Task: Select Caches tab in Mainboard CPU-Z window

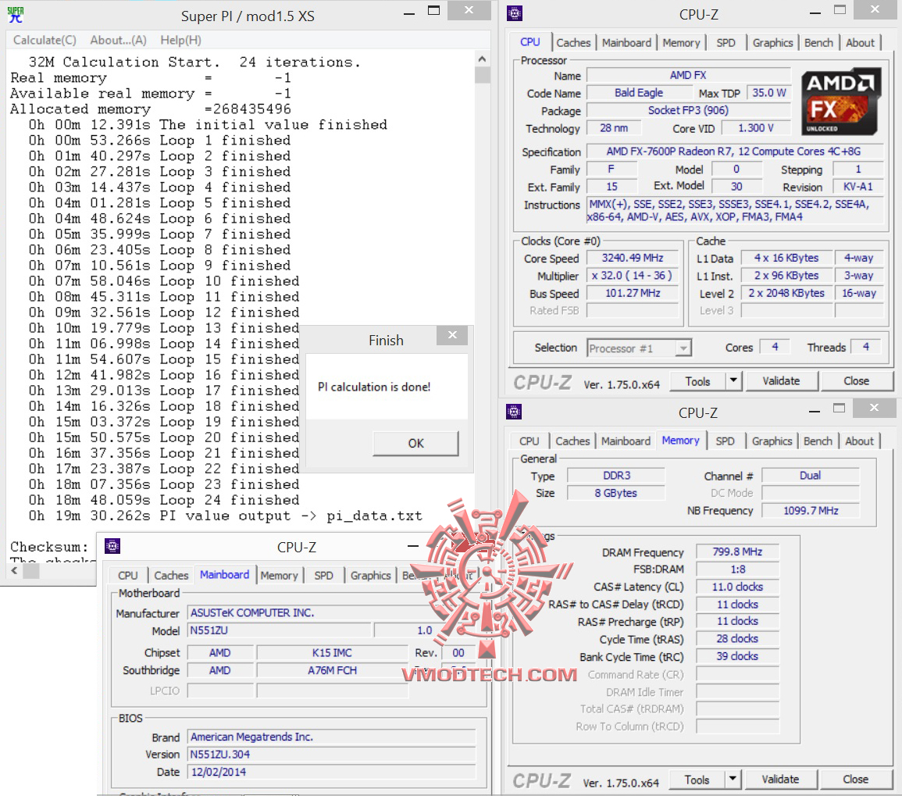Action: tap(171, 576)
